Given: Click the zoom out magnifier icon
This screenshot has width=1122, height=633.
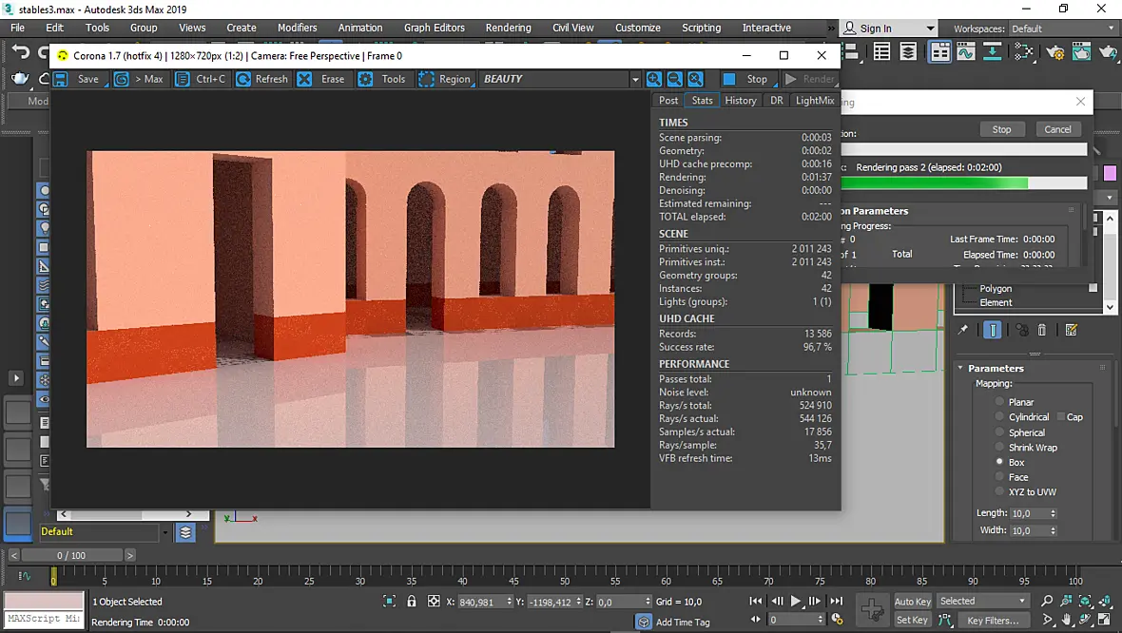Looking at the screenshot, I should [x=674, y=79].
